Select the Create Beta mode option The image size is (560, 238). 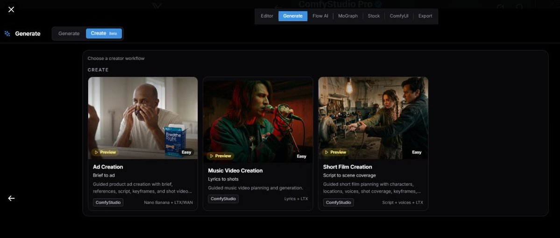coord(104,34)
